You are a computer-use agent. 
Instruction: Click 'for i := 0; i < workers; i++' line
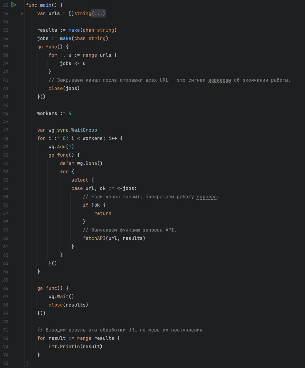(x=77, y=138)
